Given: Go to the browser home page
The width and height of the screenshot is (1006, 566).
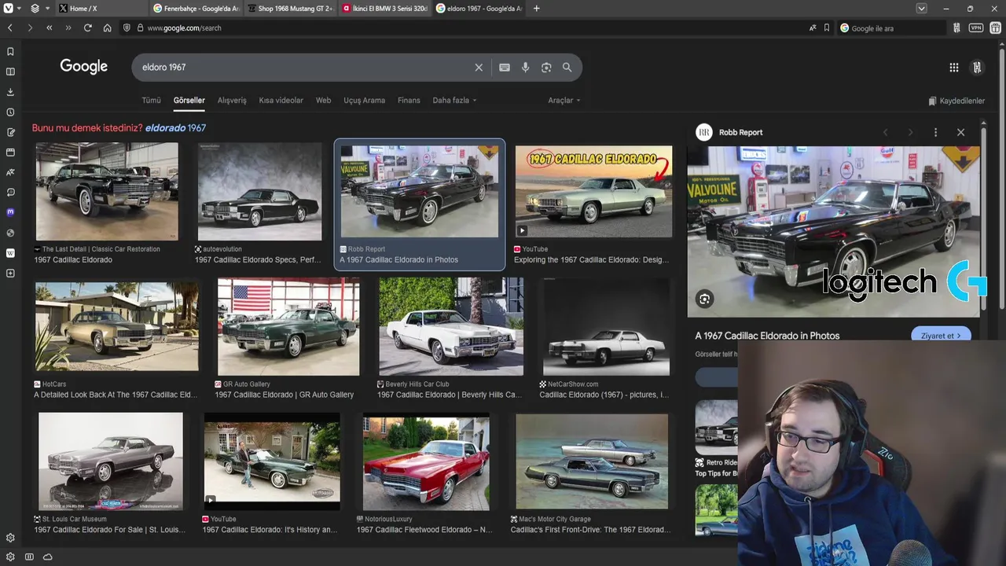Looking at the screenshot, I should pyautogui.click(x=108, y=28).
